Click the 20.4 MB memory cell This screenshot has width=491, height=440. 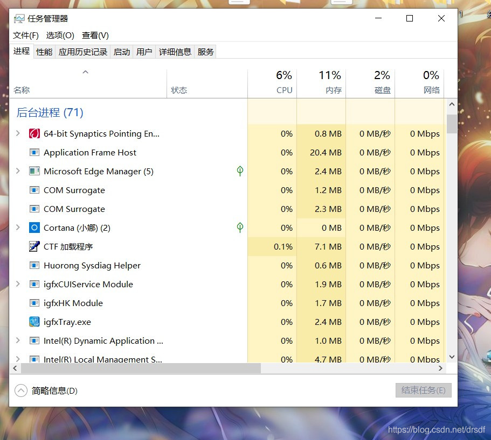pyautogui.click(x=321, y=153)
